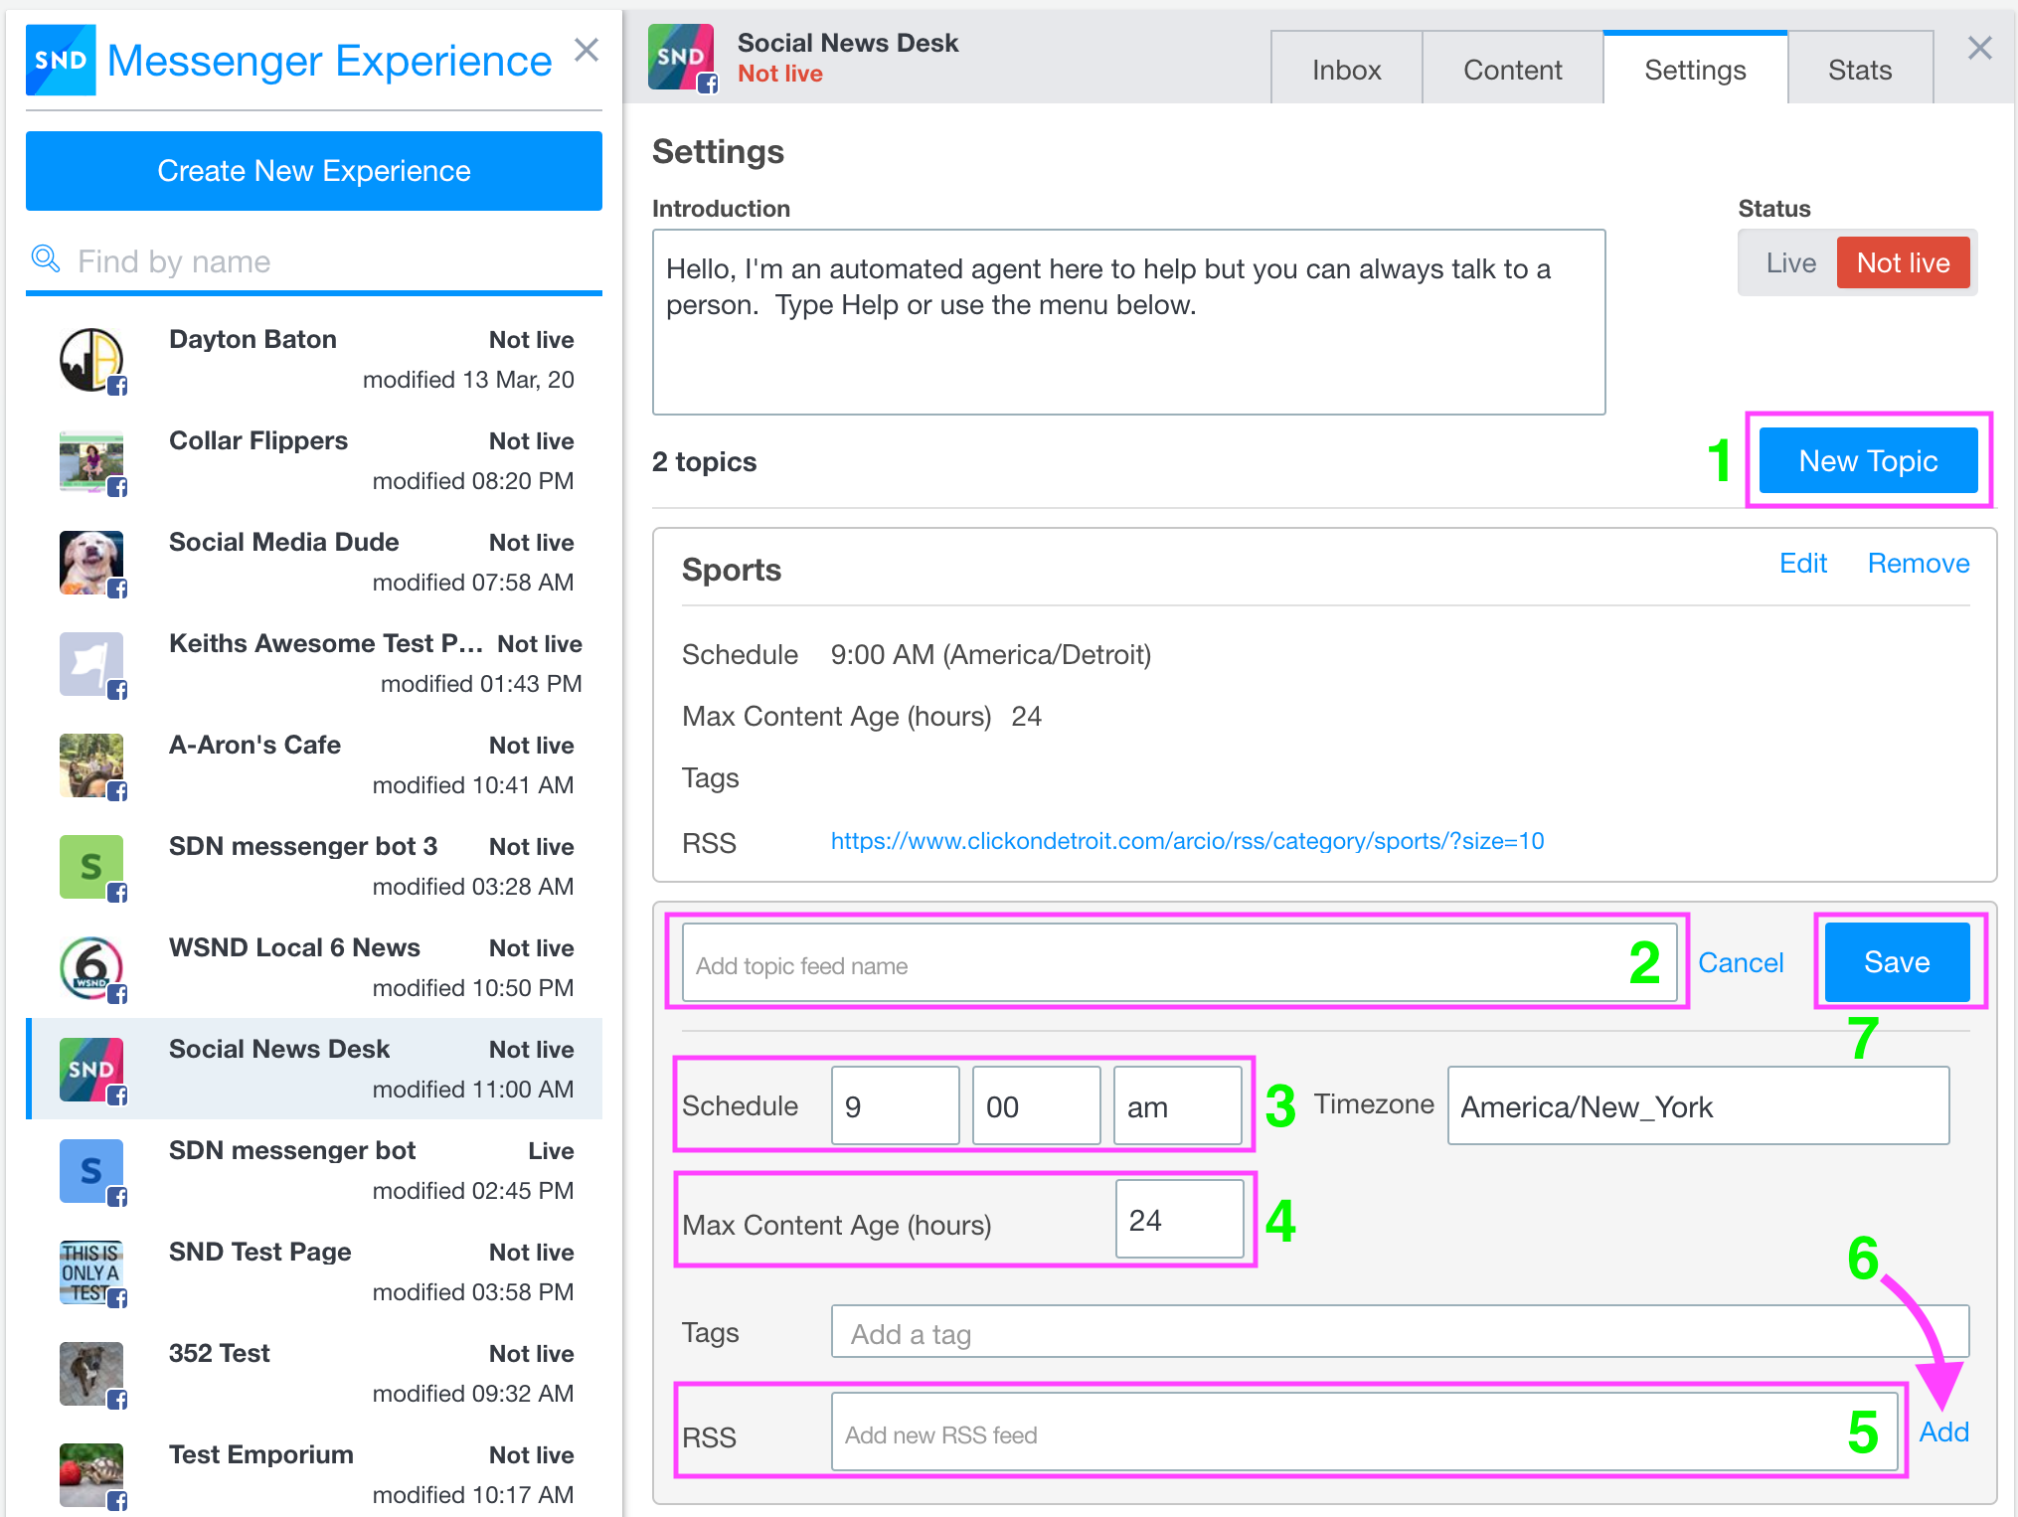Click the search magnifier icon in sidebar
Image resolution: width=2018 pixels, height=1517 pixels.
click(46, 259)
